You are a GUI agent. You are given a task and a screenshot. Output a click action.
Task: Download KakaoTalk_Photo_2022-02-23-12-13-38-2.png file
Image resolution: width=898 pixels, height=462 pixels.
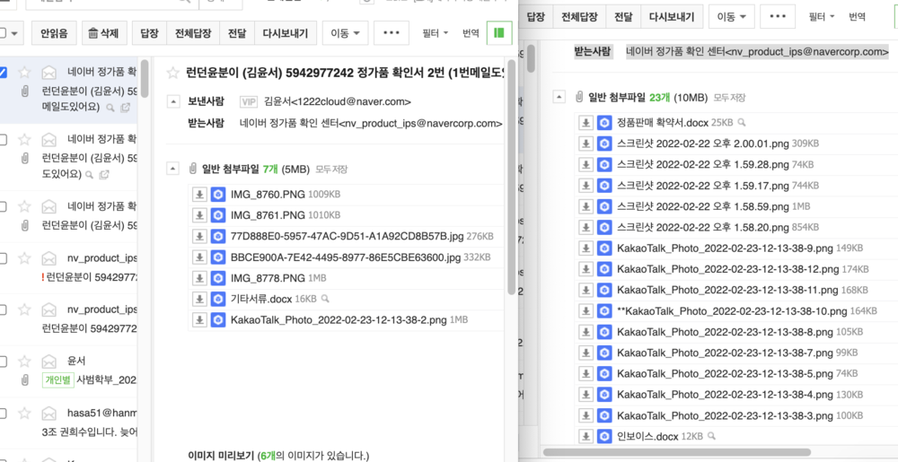pyautogui.click(x=199, y=320)
